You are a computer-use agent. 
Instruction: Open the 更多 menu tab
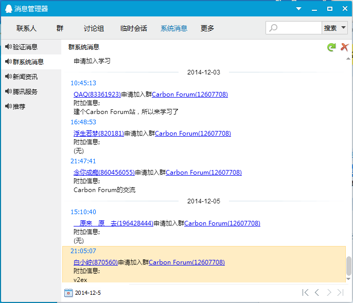pos(207,28)
